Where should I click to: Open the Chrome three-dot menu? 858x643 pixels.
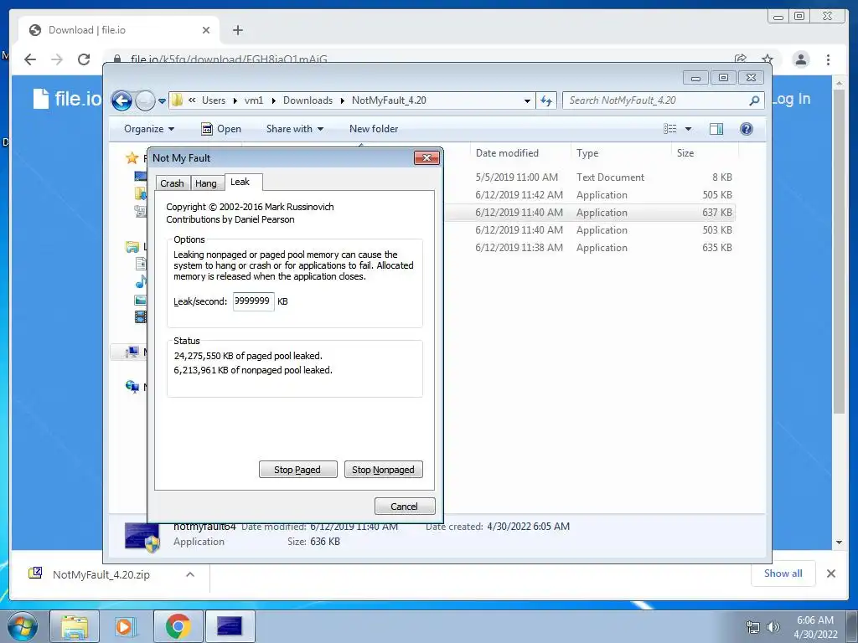point(829,59)
